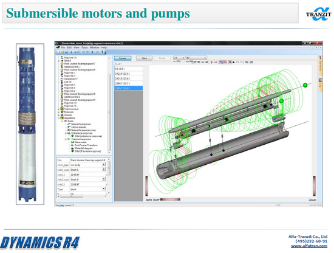The image size is (334, 253).
Task: Select Plain Journal Bearing support 7 in tree
Action: point(80,64)
